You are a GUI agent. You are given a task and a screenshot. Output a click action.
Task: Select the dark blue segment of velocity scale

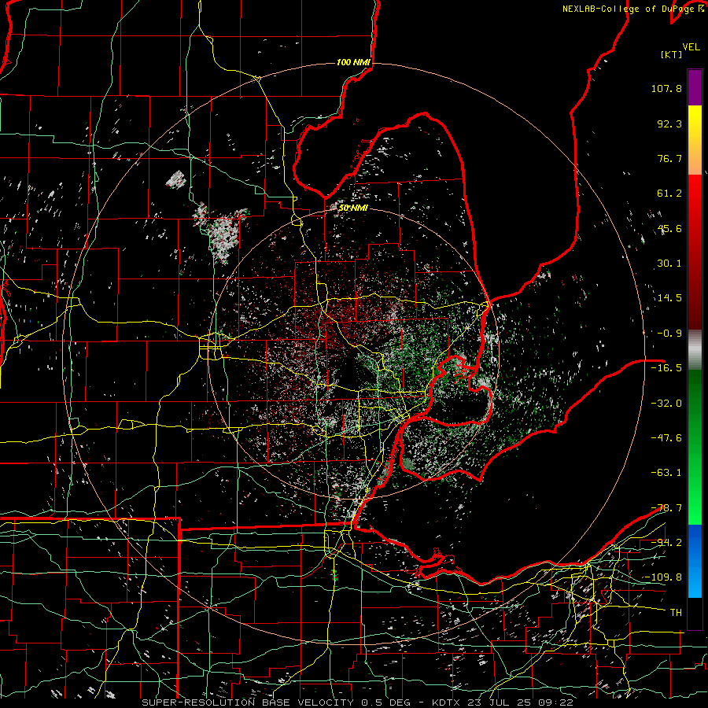(x=695, y=542)
